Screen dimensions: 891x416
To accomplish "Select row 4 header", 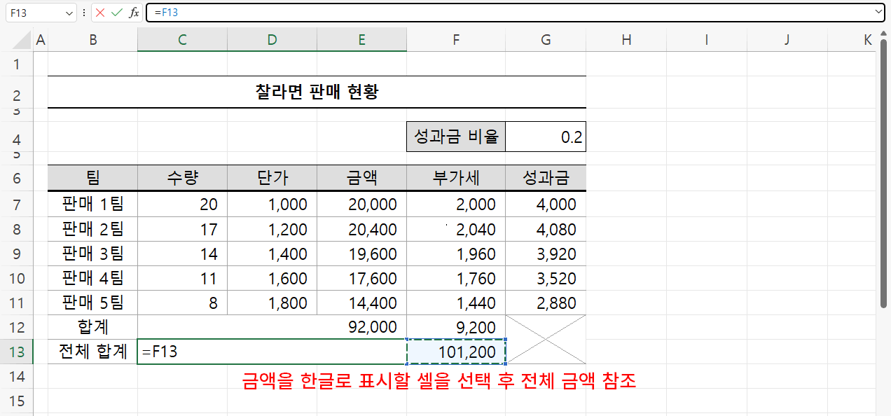I will pos(17,137).
